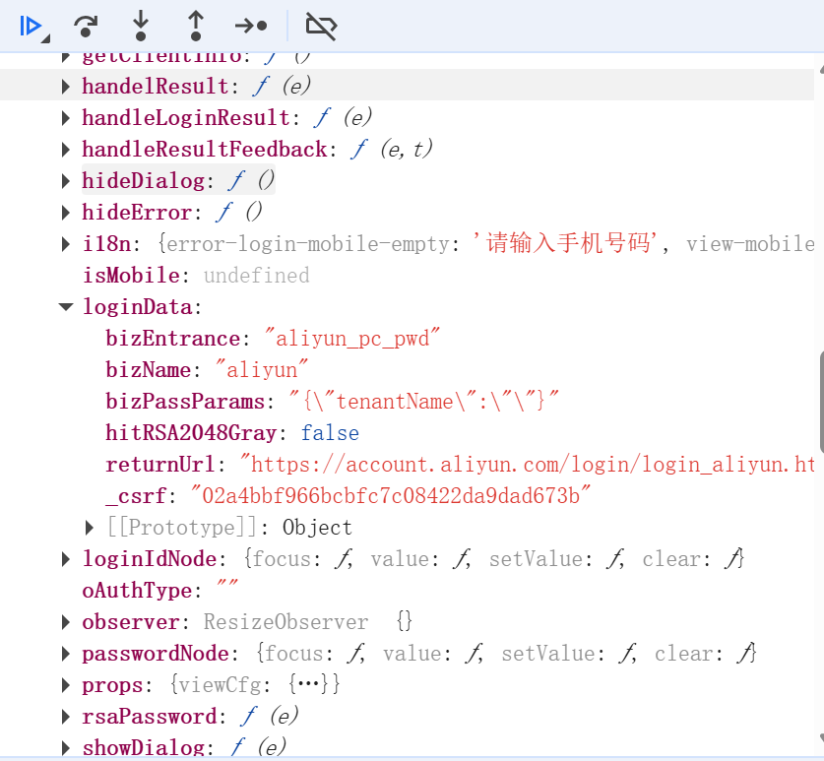Viewport: 824px width, 761px height.
Task: Step into next function call
Action: [141, 26]
